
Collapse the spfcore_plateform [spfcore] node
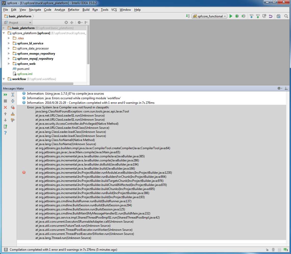pos(4,33)
